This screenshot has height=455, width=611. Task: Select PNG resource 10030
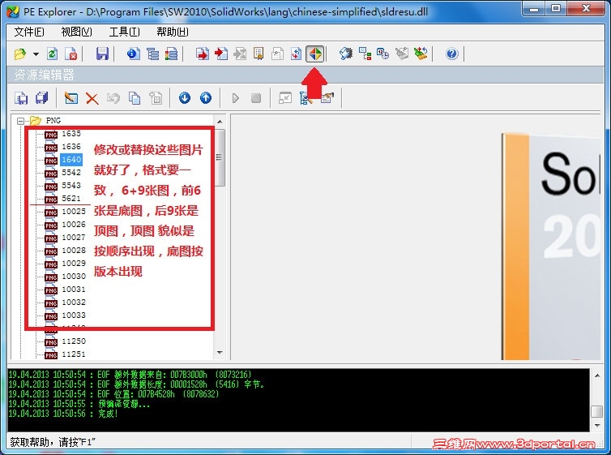[x=74, y=276]
